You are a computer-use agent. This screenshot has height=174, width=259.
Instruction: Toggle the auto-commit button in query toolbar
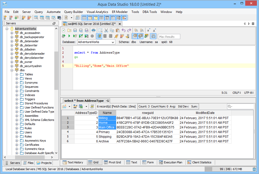(x=99, y=36)
